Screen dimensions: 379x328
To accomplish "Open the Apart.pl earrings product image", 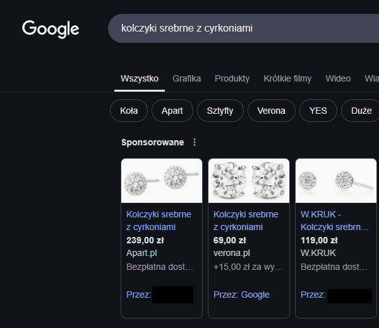I will 162,181.
